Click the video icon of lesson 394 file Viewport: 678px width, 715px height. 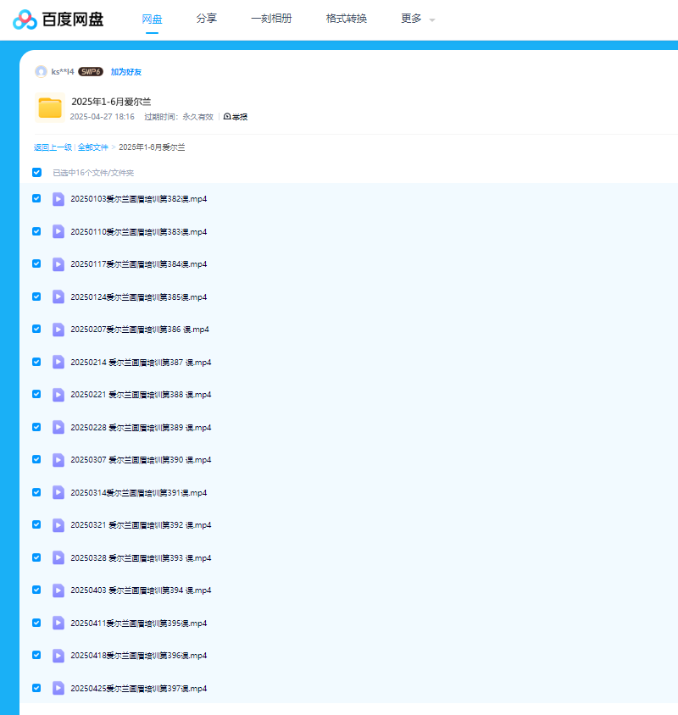58,590
